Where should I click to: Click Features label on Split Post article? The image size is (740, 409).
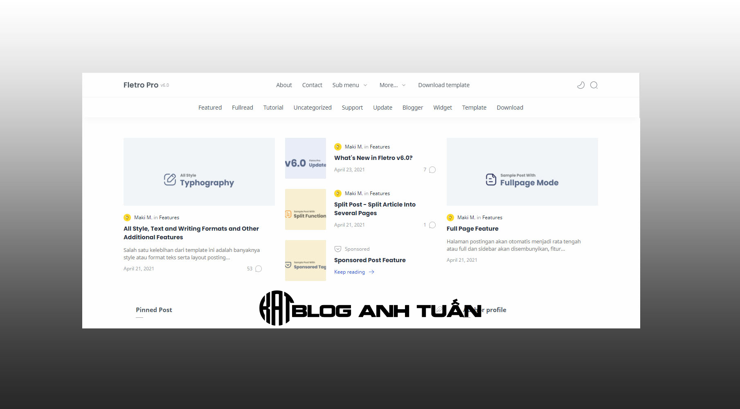pos(380,193)
